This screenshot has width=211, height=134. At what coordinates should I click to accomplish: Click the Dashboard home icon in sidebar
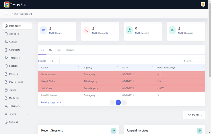click(x=6, y=26)
